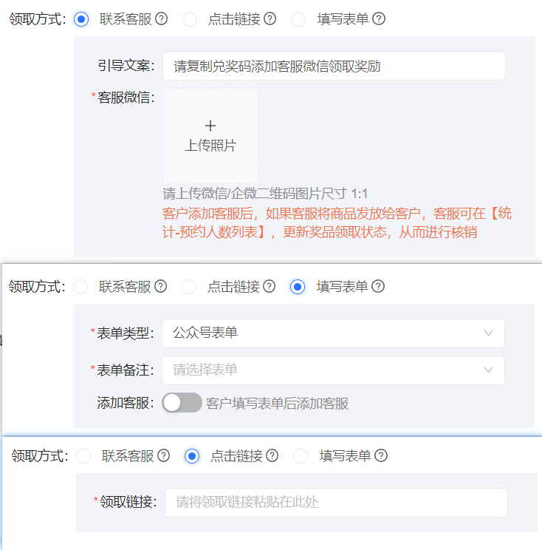Click text 客户填写表单后添加客服
The height and width of the screenshot is (550, 542).
click(277, 404)
